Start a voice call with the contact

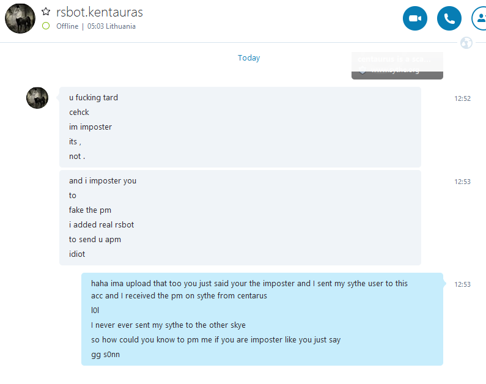(x=449, y=18)
